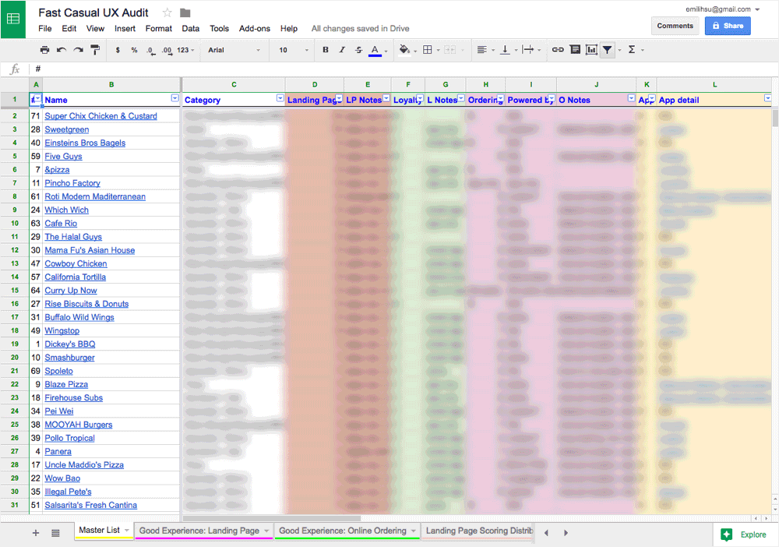Open the Panera link
This screenshot has width=779, height=547.
point(58,451)
